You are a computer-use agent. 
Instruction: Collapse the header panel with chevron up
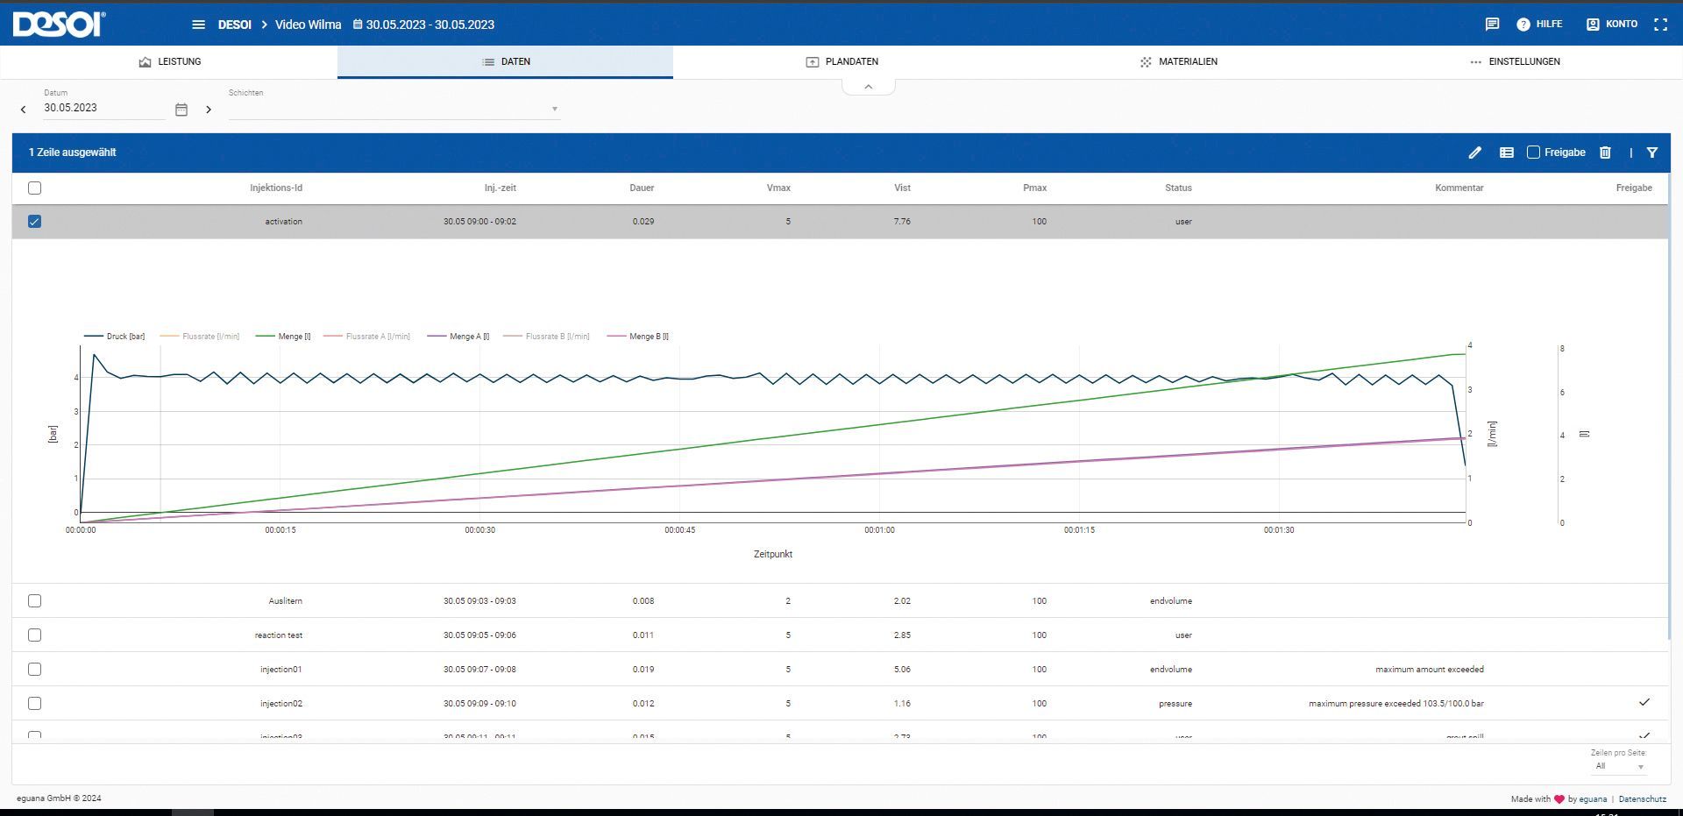point(868,87)
